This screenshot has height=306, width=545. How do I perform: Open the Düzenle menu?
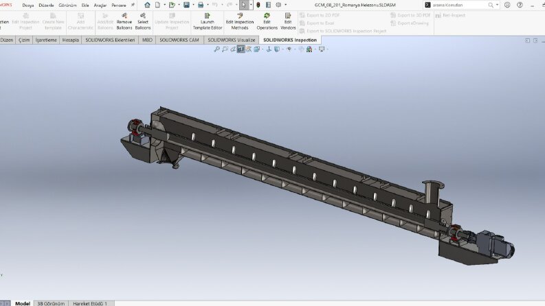point(46,5)
